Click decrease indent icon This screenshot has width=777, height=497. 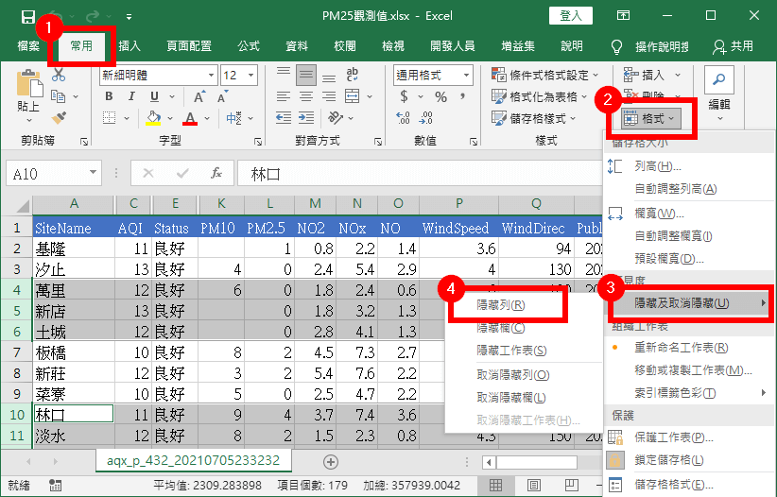[x=284, y=118]
